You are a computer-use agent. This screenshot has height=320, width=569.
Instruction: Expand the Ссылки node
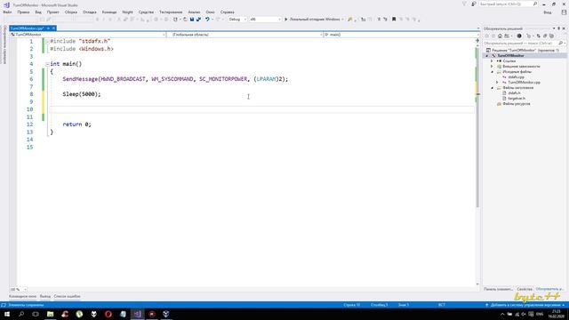pos(492,61)
